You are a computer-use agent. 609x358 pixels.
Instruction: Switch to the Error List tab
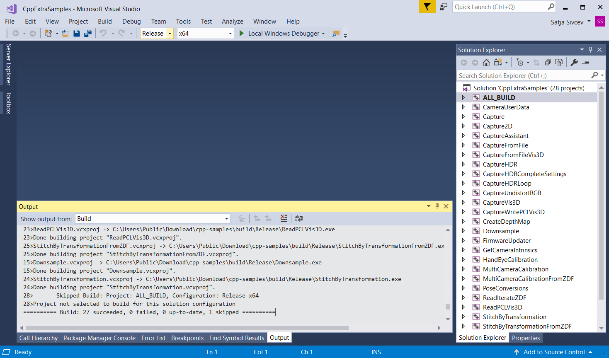point(153,338)
